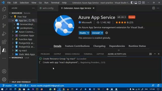The width and height of the screenshot is (162, 91).
Task: Open the Extensions view
Action: click(x=4, y=42)
